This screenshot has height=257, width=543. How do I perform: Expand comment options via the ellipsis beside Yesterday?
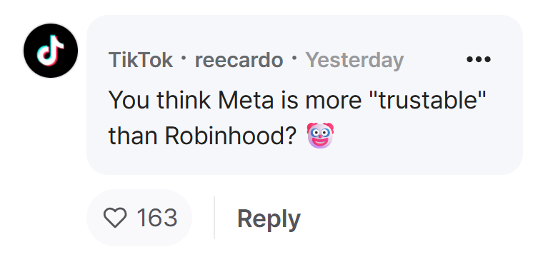coord(478,59)
